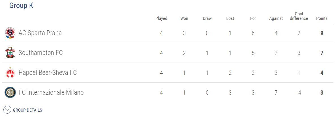Click the Southampton FC club crest

coord(10,53)
